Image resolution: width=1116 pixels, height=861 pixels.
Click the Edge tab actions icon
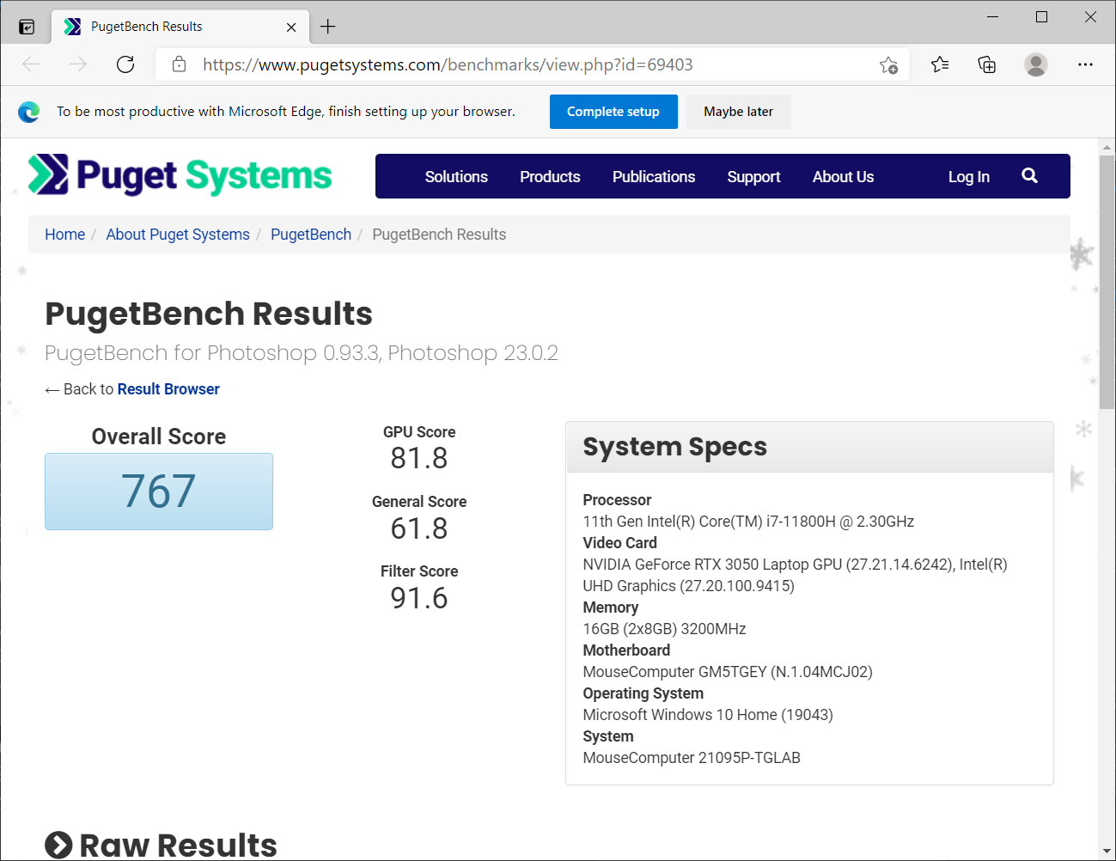pos(27,27)
